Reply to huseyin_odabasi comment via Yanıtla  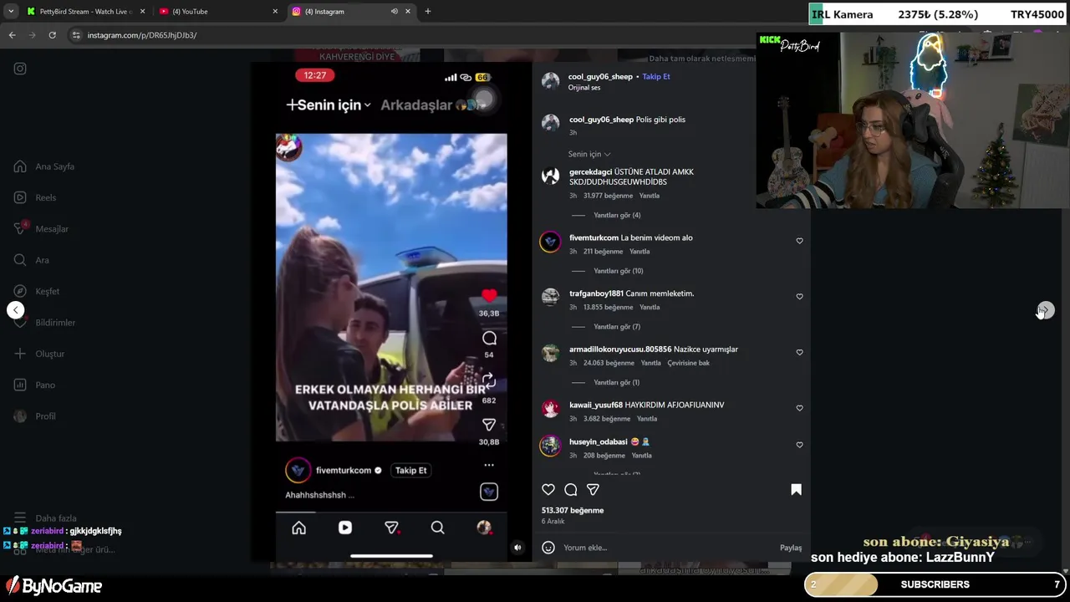tap(642, 456)
